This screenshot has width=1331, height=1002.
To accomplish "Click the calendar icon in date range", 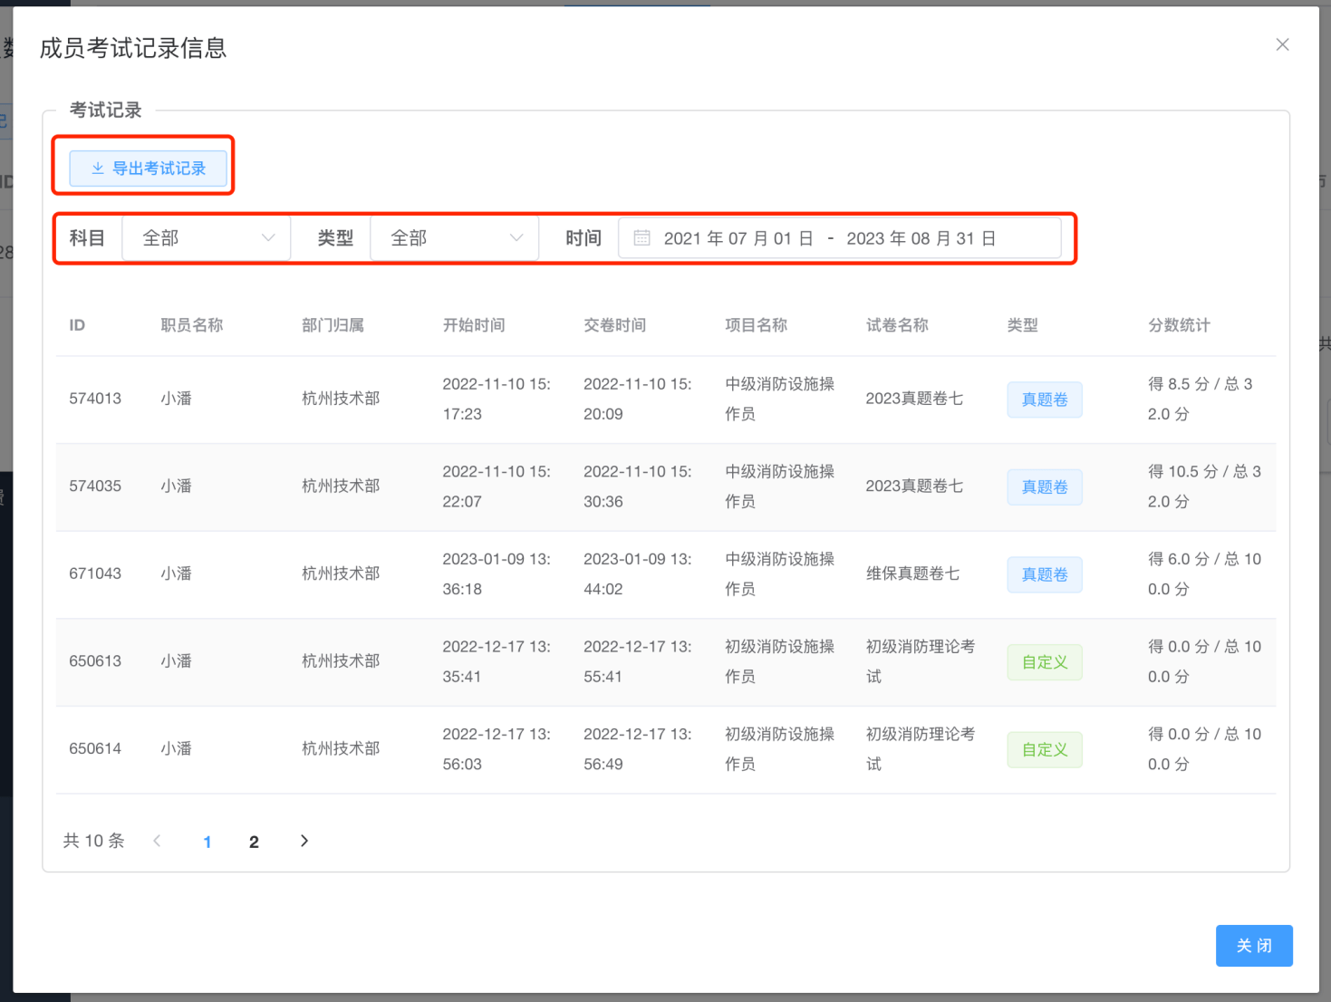I will 641,238.
